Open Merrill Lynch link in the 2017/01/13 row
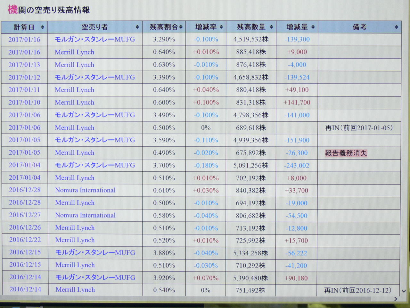 pyautogui.click(x=74, y=65)
